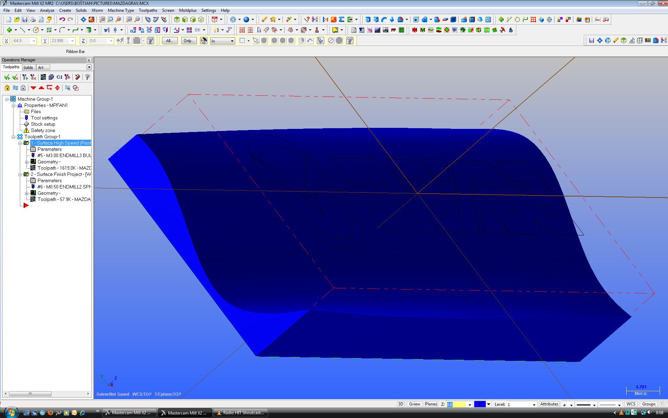Open the X value dropdown arrow
668x418 pixels.
34,41
